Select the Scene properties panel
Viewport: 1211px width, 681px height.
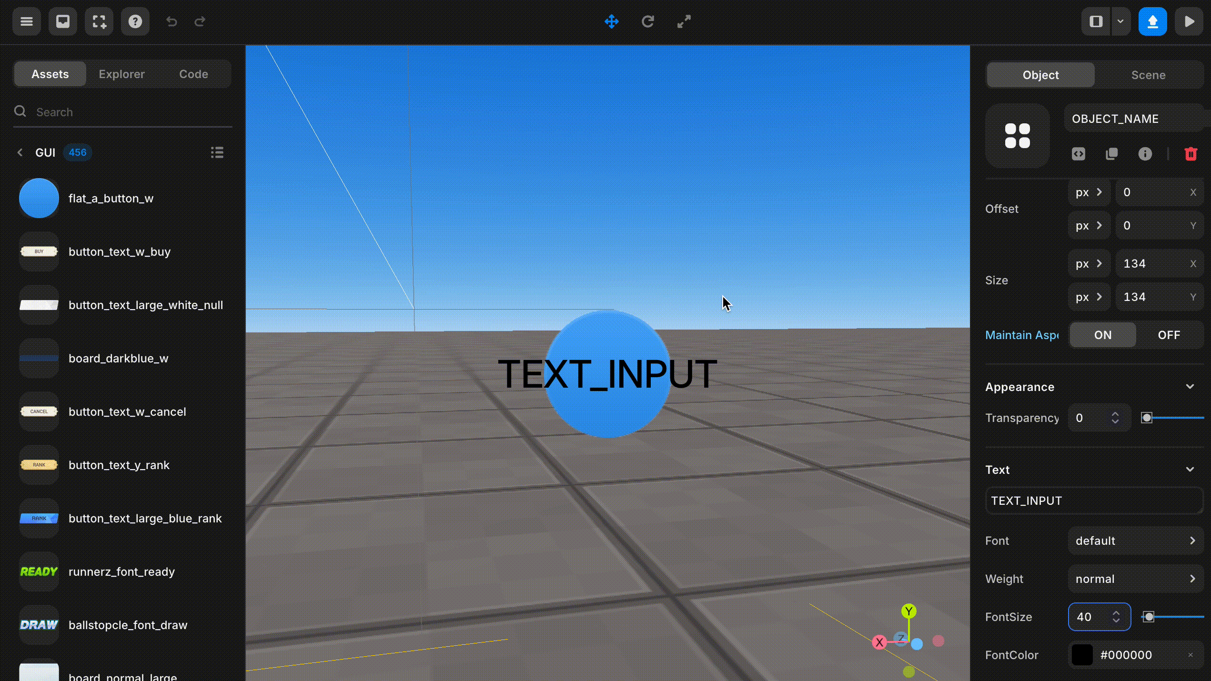1149,74
